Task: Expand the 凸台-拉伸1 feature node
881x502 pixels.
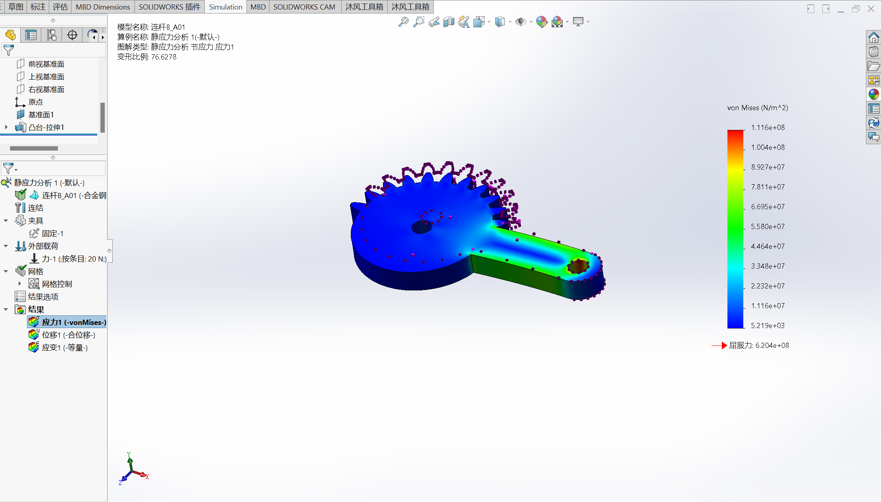Action: (6, 127)
